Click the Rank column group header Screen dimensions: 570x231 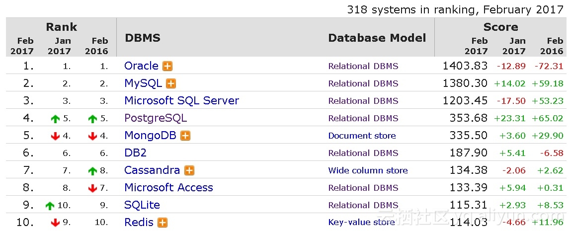62,27
